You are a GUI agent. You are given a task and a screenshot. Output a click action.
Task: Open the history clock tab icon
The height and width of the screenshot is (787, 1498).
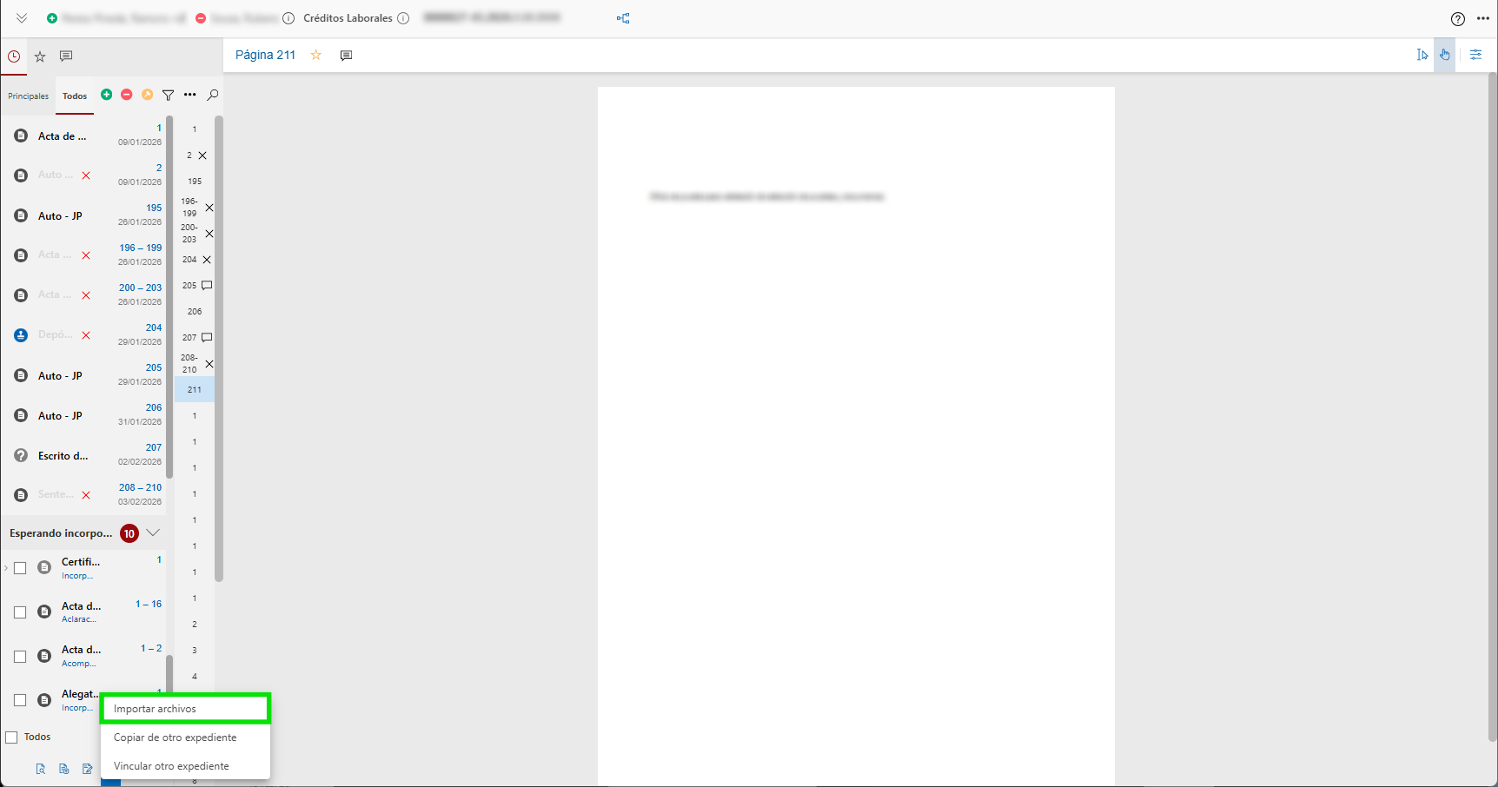(14, 56)
